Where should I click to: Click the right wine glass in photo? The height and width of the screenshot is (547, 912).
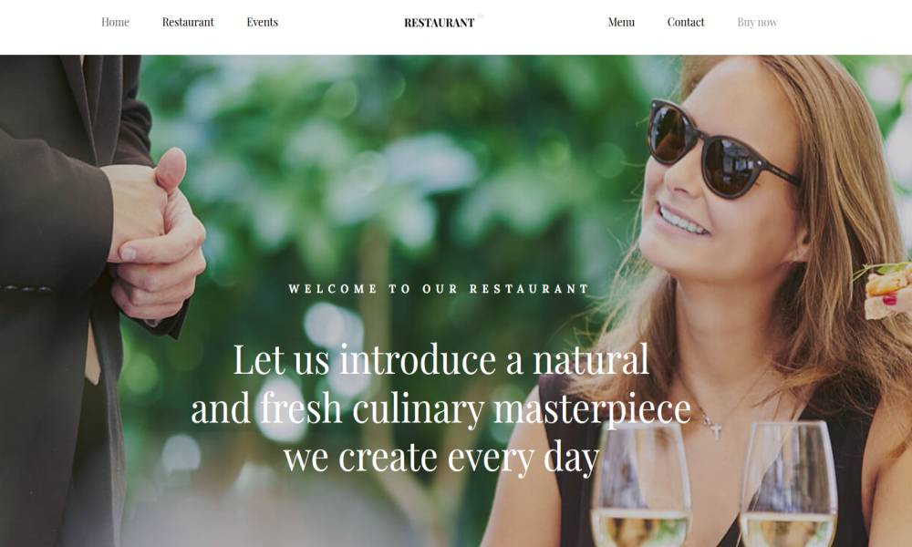tap(789, 485)
